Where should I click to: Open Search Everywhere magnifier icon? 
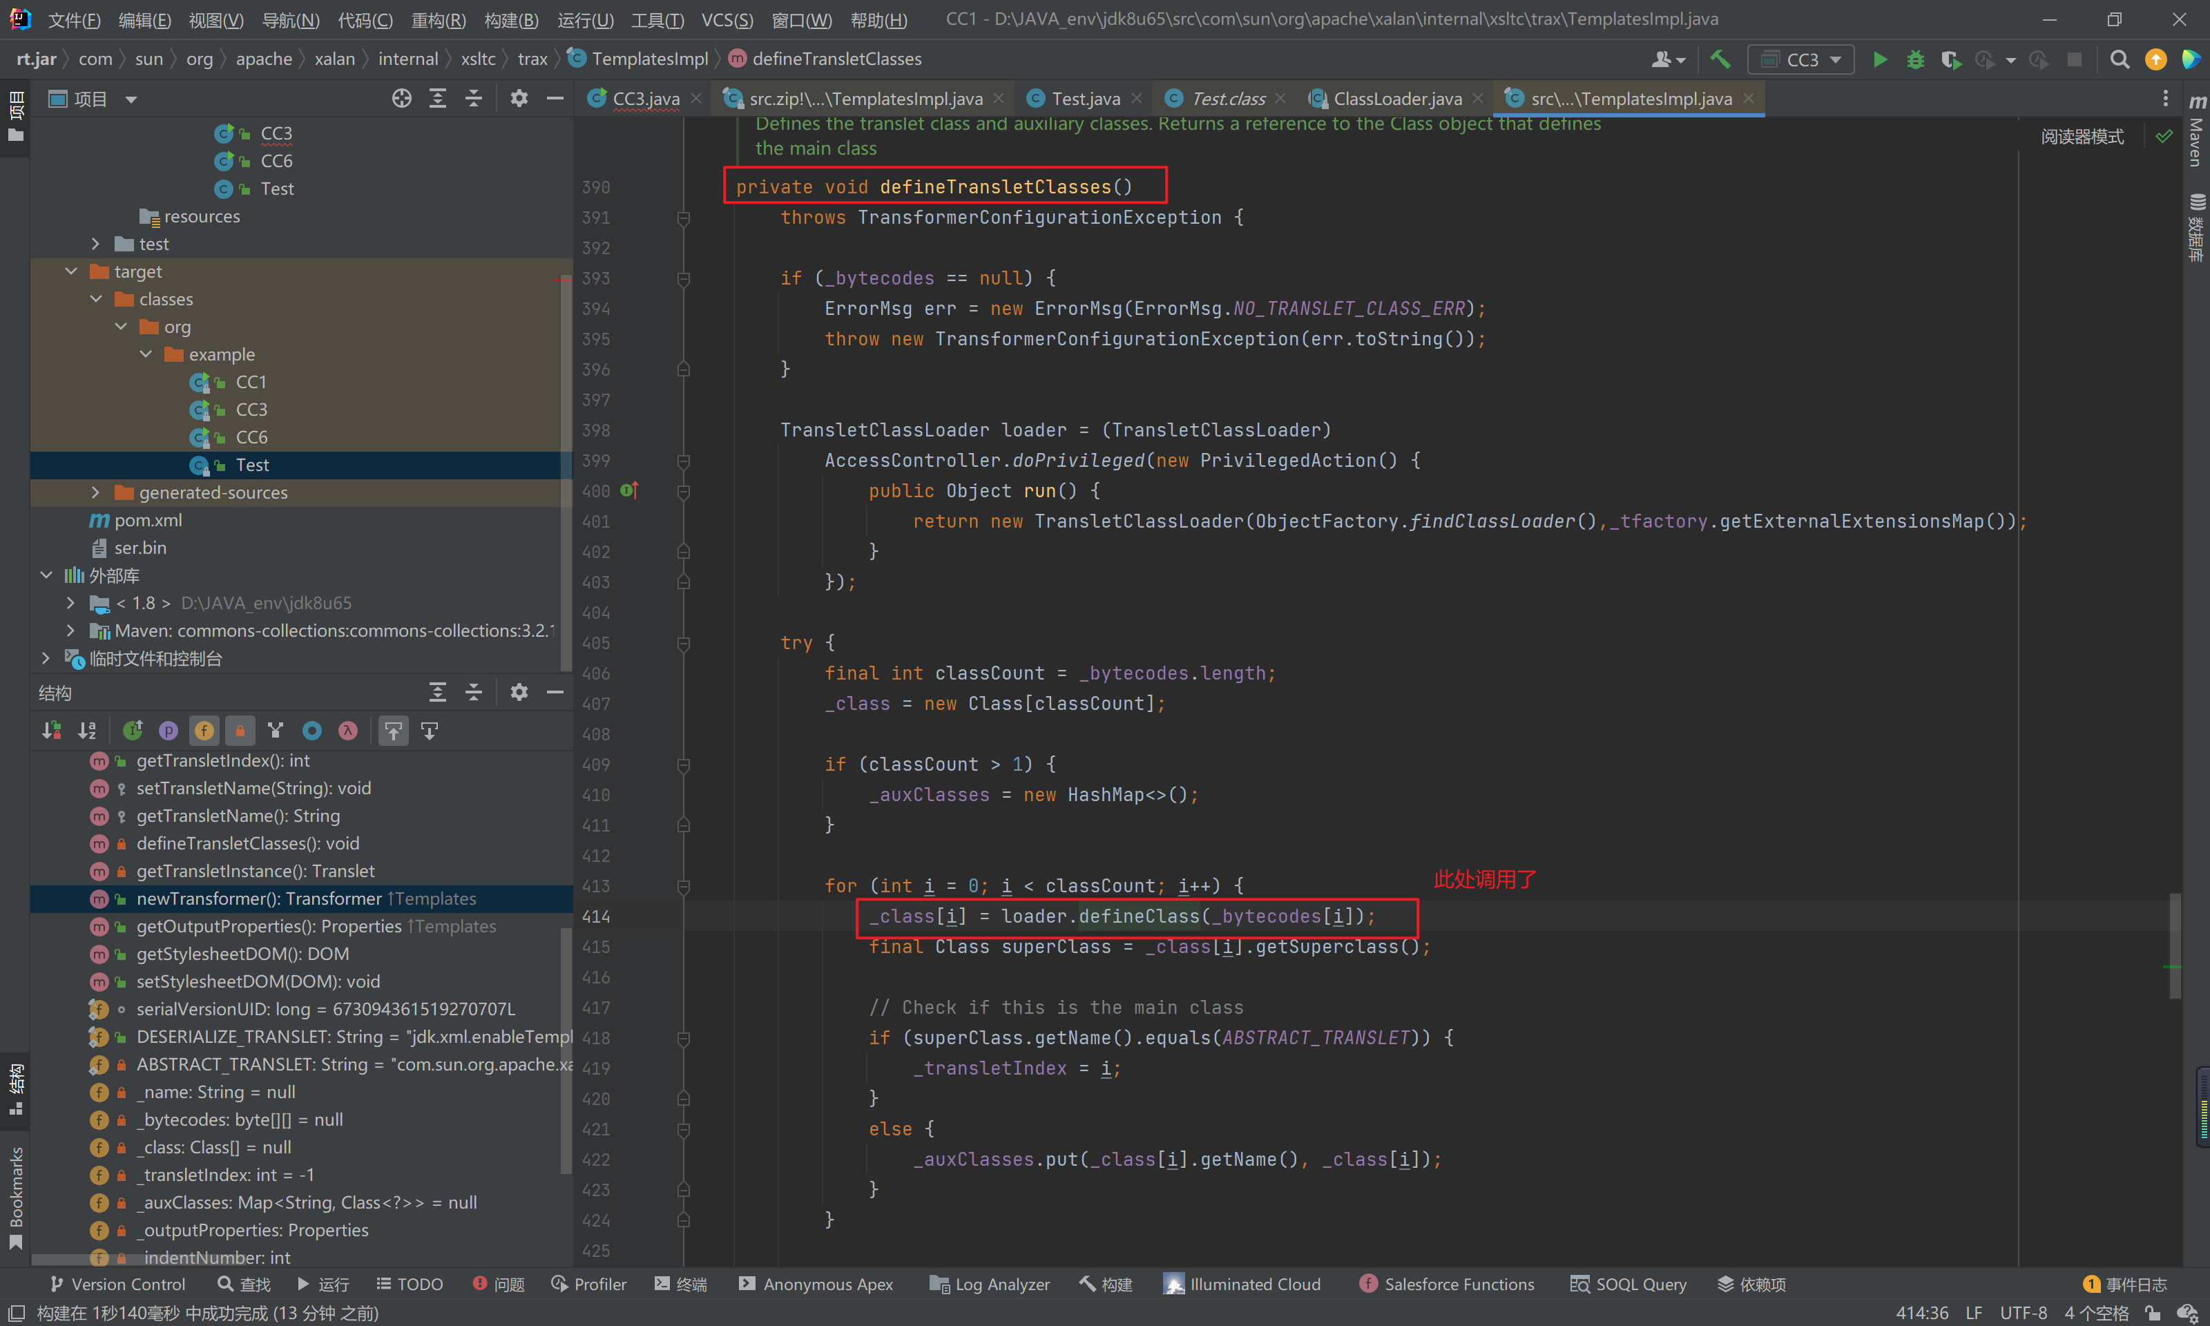coord(2119,59)
